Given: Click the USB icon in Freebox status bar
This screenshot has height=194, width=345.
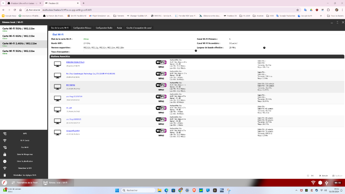Looking at the screenshot, I should click(x=327, y=183).
